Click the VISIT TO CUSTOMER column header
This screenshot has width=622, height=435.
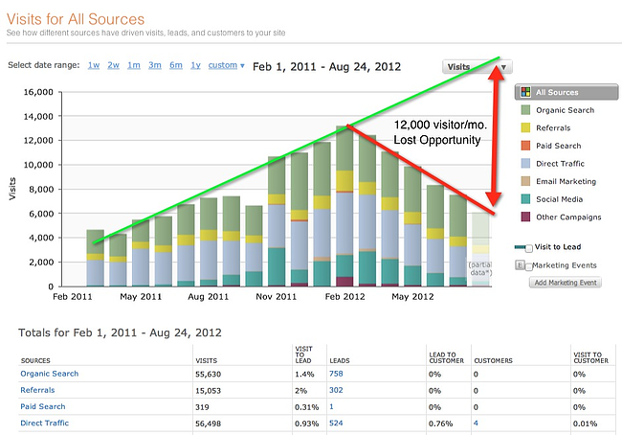coord(590,357)
